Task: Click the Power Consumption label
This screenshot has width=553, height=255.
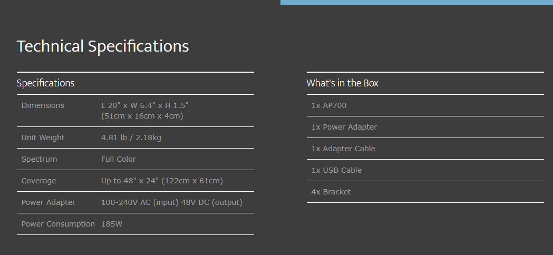Action: 58,224
